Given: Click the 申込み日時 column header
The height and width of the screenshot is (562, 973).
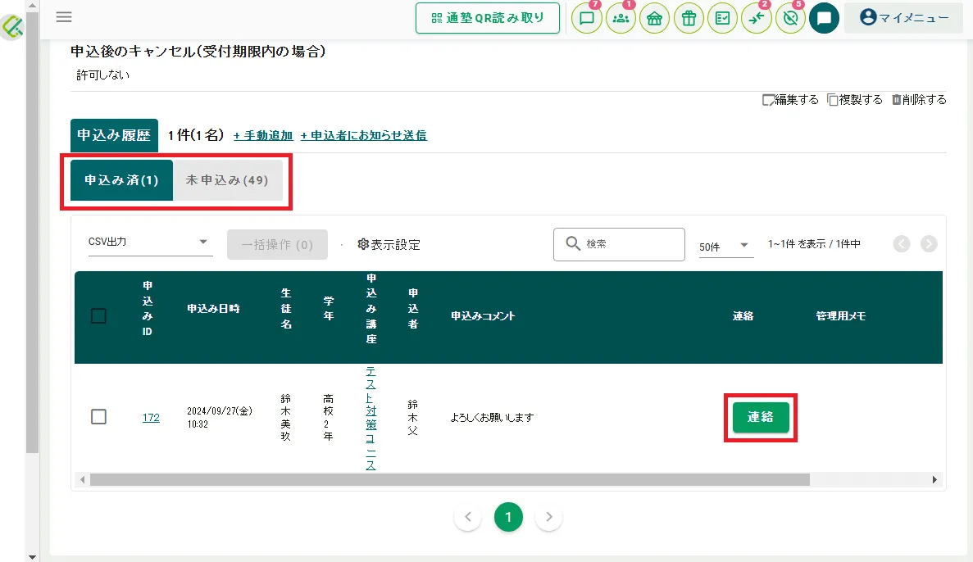Looking at the screenshot, I should click(x=213, y=308).
